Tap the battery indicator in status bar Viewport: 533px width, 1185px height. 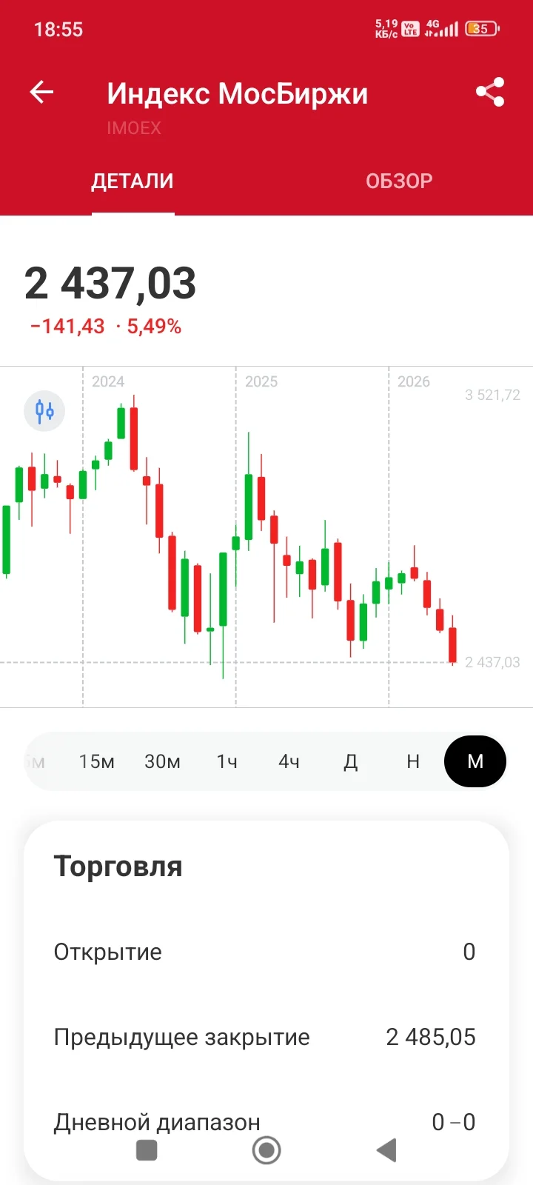[x=482, y=29]
